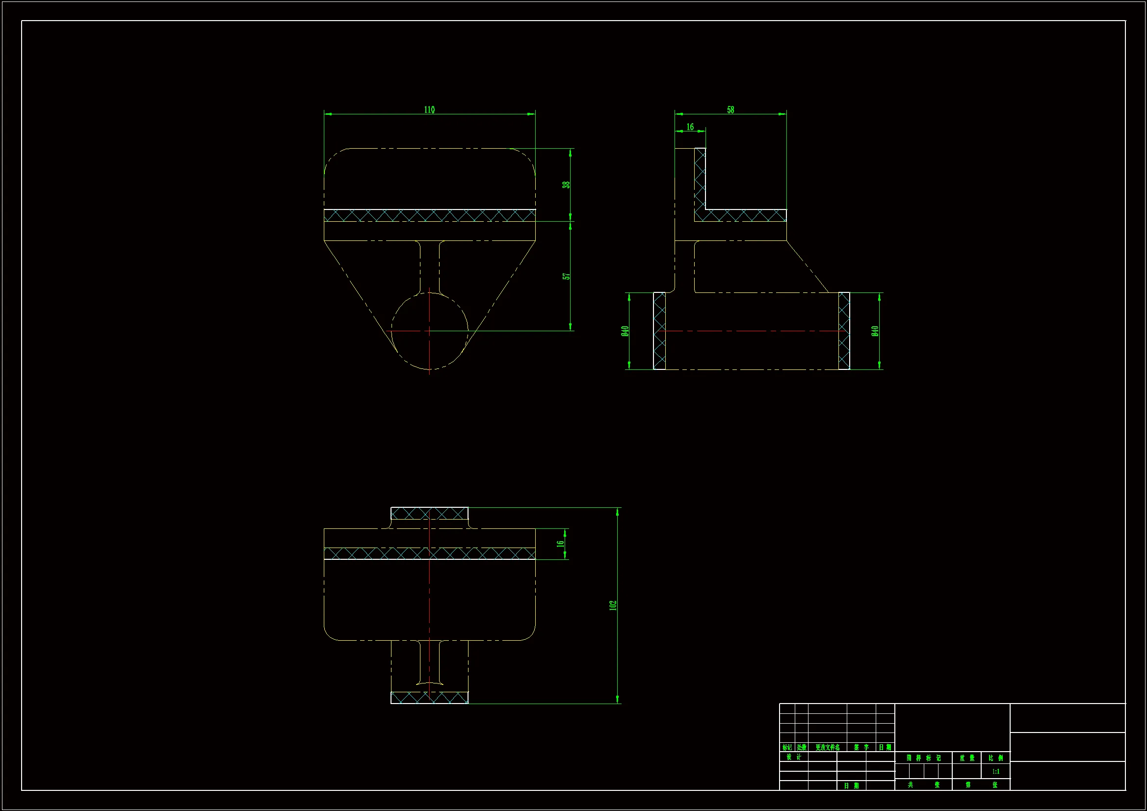
Task: Click the left Ø40 diameter dimension
Action: click(625, 331)
